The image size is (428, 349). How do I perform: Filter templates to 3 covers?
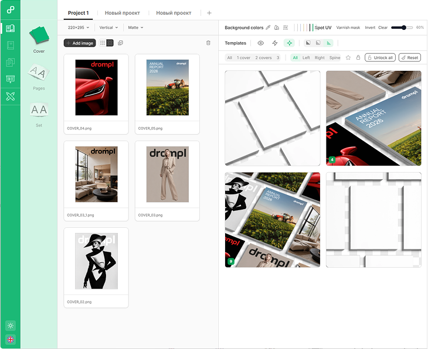point(278,57)
